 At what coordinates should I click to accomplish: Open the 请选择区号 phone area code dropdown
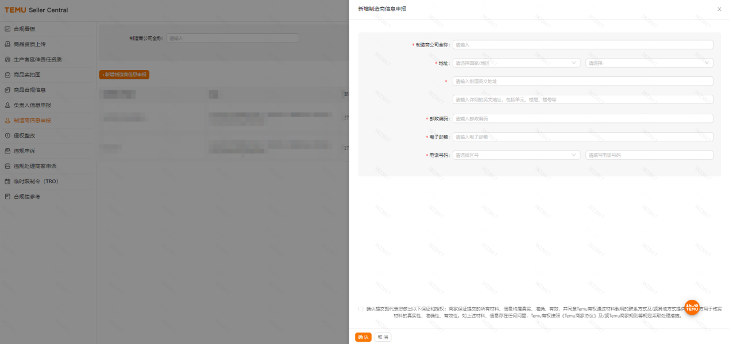(x=515, y=154)
